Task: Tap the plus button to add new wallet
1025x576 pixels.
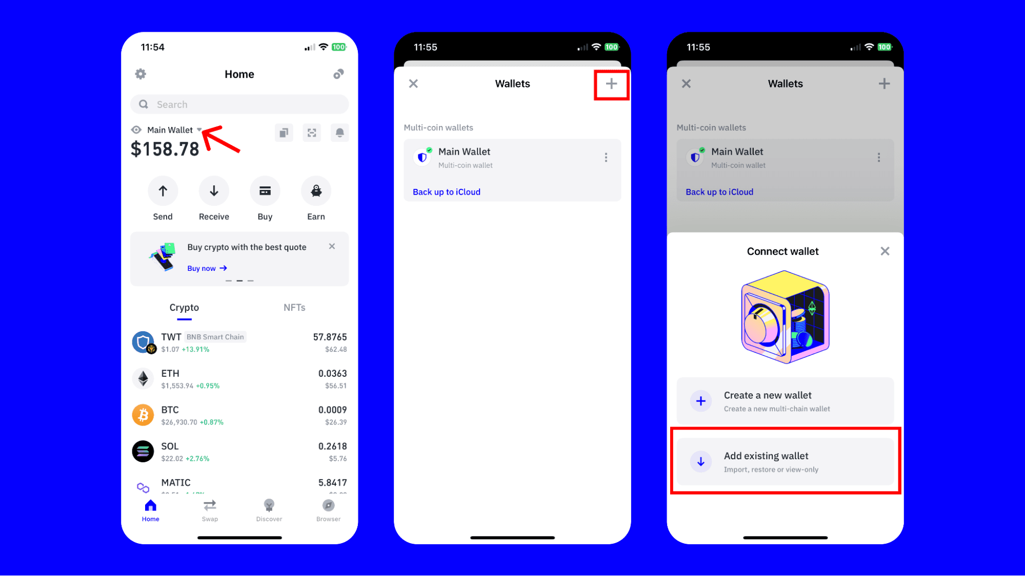Action: (610, 83)
